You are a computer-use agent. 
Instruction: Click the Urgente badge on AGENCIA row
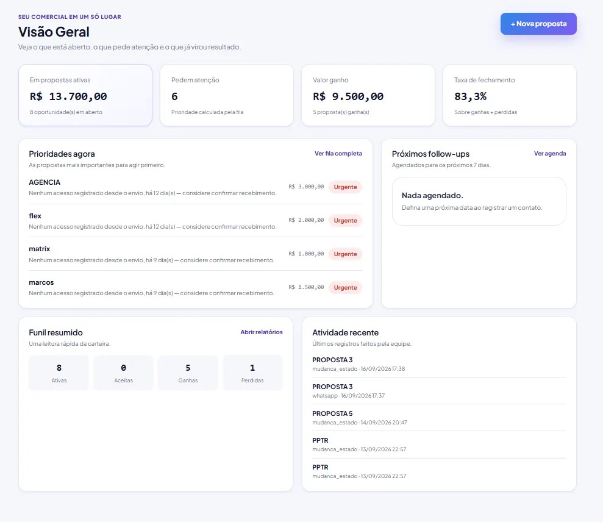(345, 187)
